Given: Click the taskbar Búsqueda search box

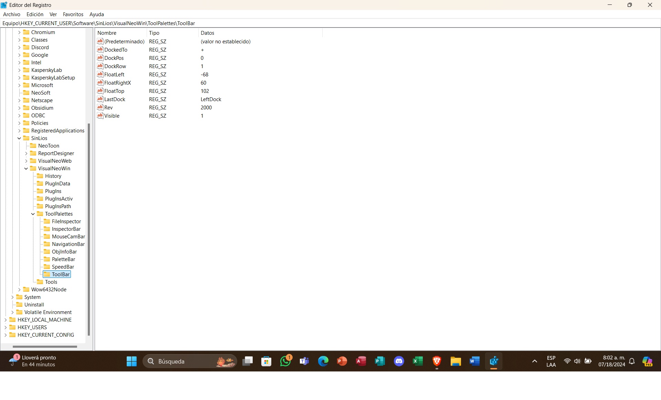Looking at the screenshot, I should (190, 361).
